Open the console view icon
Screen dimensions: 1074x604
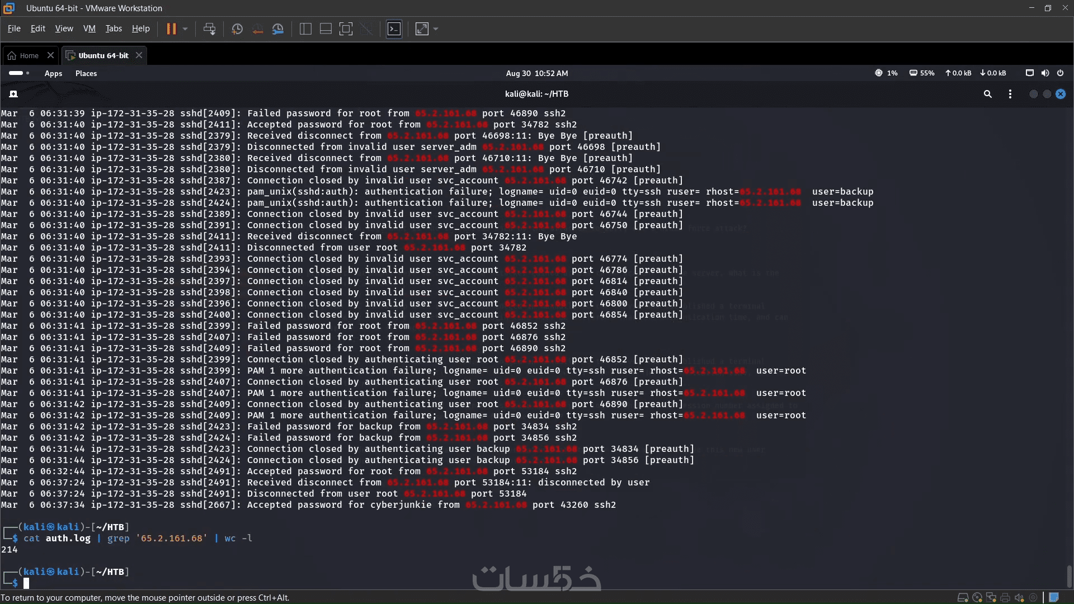[394, 29]
